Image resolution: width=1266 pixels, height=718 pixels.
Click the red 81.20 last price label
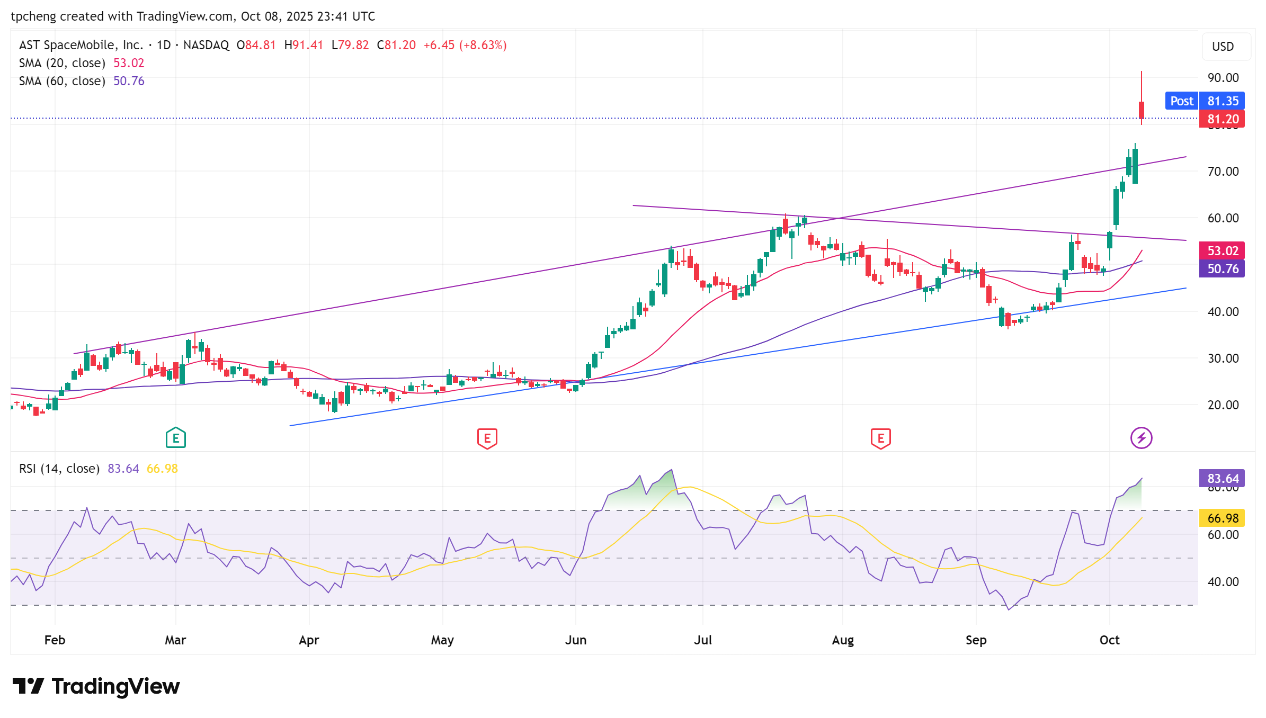pyautogui.click(x=1222, y=119)
